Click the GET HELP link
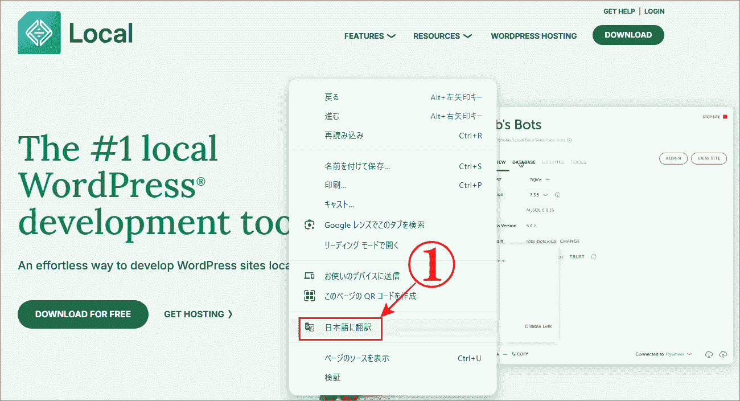 (x=619, y=11)
